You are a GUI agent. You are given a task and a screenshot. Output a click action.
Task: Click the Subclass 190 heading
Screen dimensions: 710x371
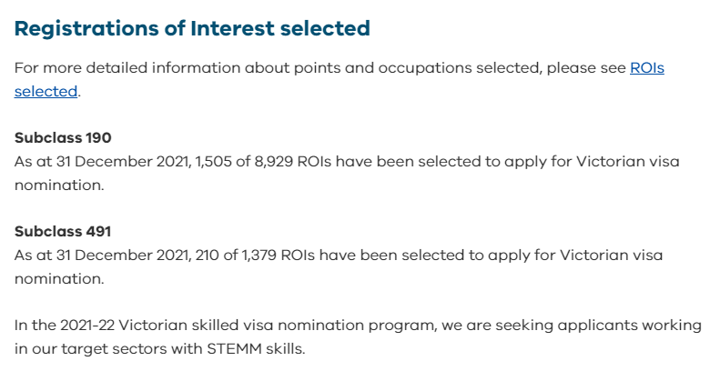pyautogui.click(x=63, y=138)
